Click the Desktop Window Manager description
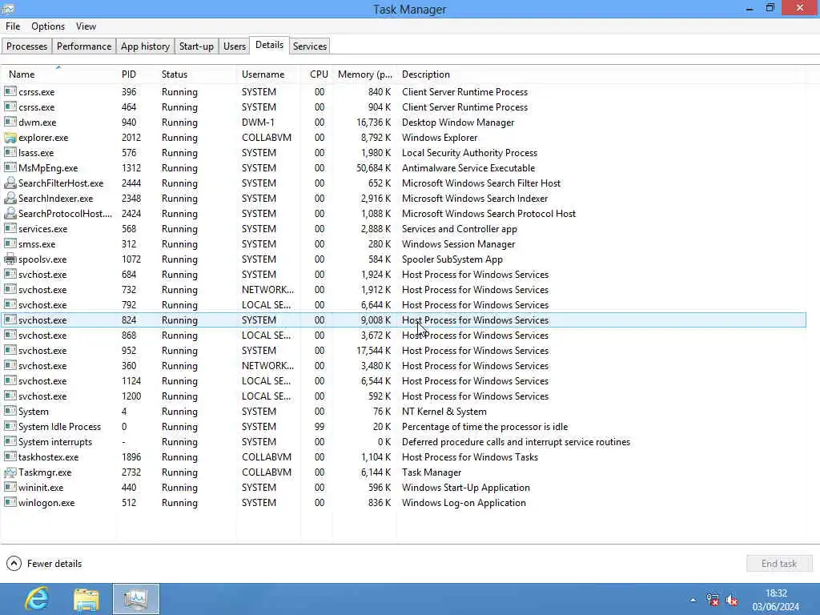 [x=458, y=122]
